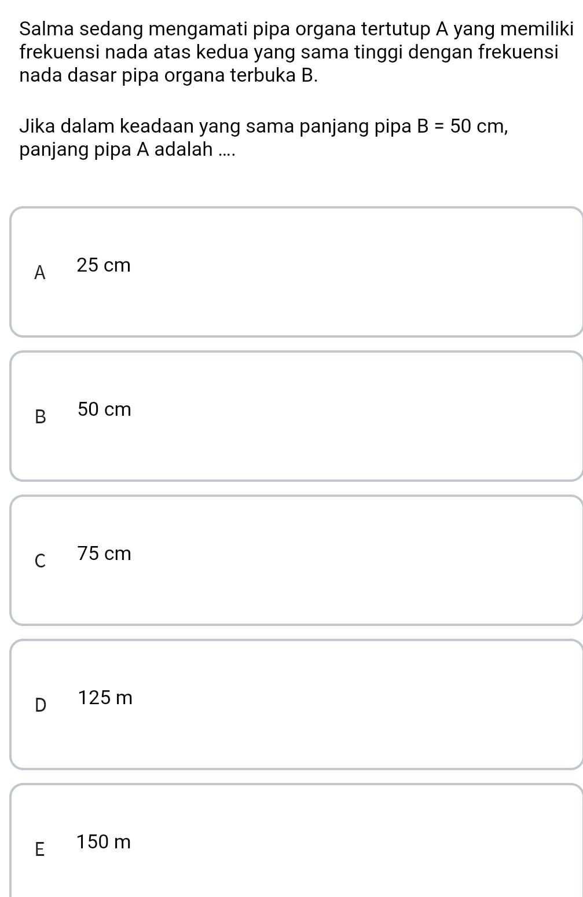The width and height of the screenshot is (583, 897).
Task: Select answer option C, 75 cm
Action: coord(296,560)
